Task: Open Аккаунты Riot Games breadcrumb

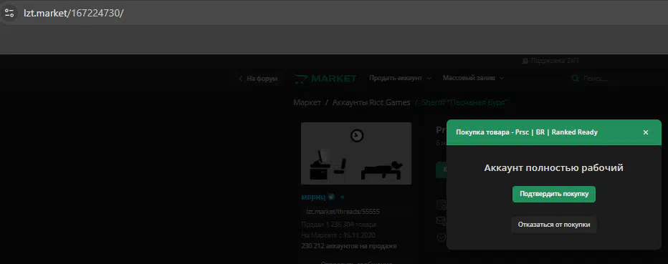Action: [371, 102]
